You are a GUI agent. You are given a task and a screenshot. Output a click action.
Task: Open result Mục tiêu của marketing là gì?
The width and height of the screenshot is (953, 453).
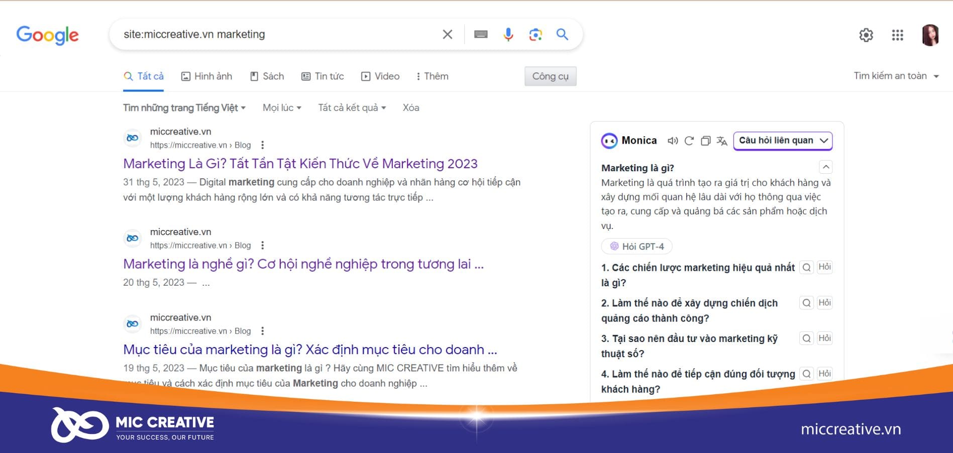[x=310, y=350]
